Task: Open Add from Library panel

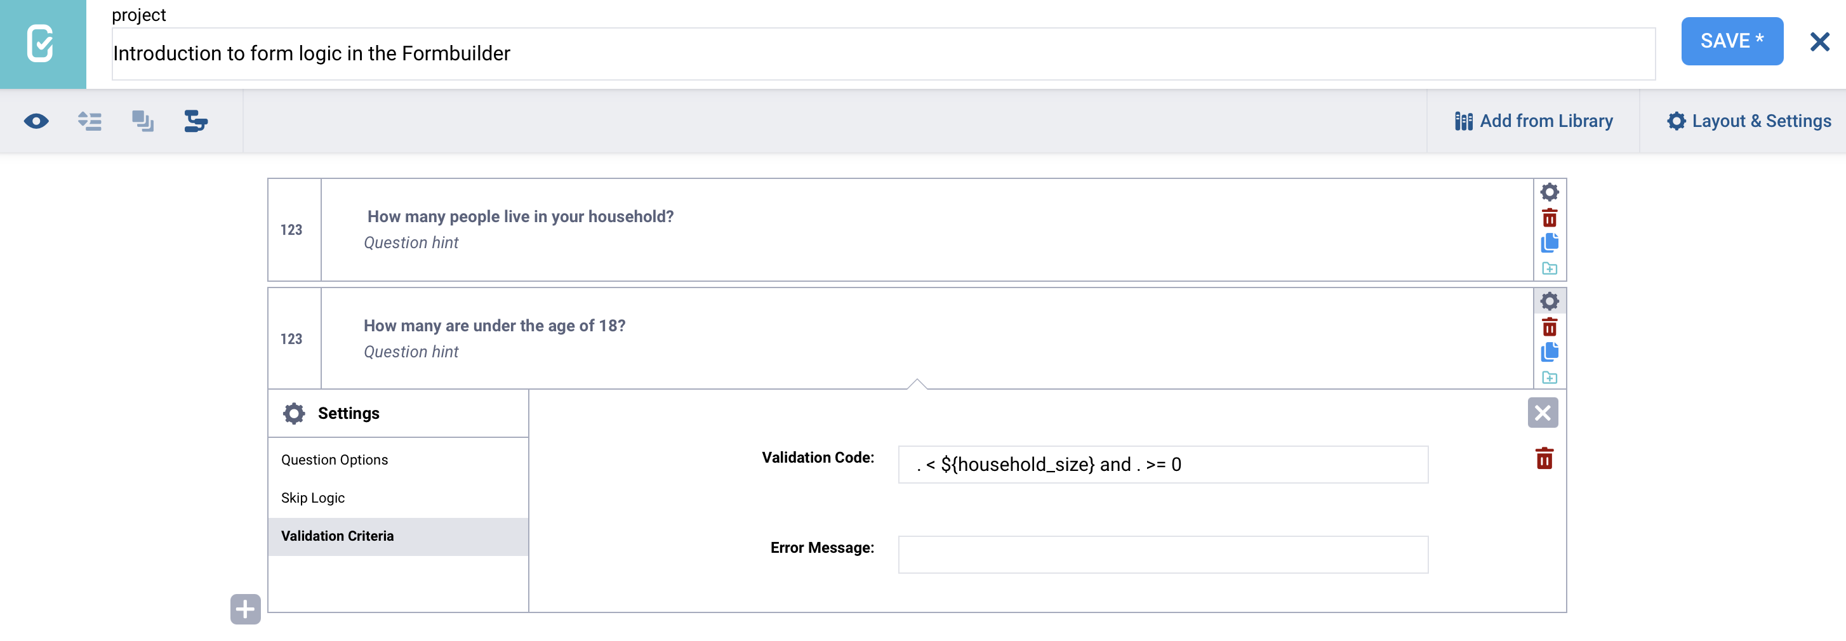Action: (1534, 121)
